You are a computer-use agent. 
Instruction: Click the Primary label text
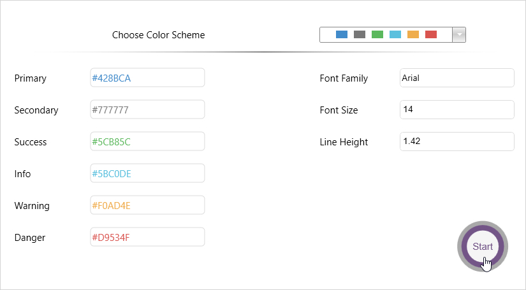tap(31, 78)
